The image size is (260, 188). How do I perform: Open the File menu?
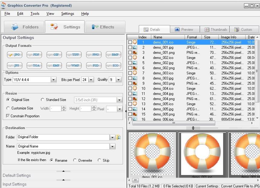7,14
